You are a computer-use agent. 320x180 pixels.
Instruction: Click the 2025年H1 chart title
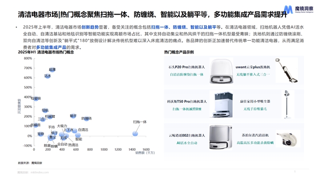coord(46,52)
